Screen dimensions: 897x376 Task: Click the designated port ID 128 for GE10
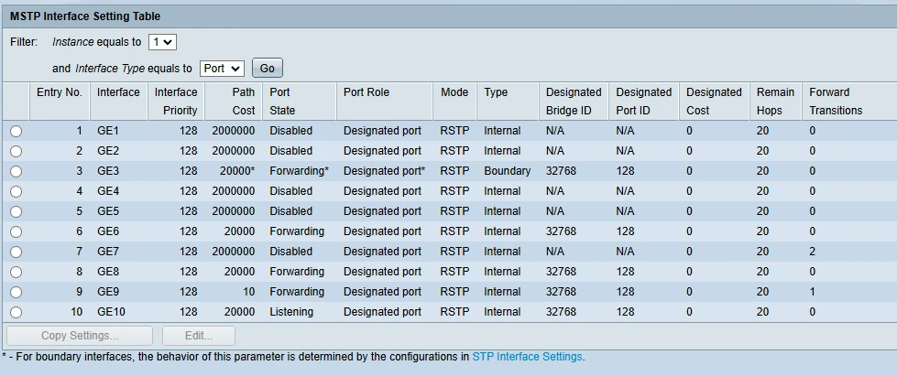pyautogui.click(x=625, y=312)
